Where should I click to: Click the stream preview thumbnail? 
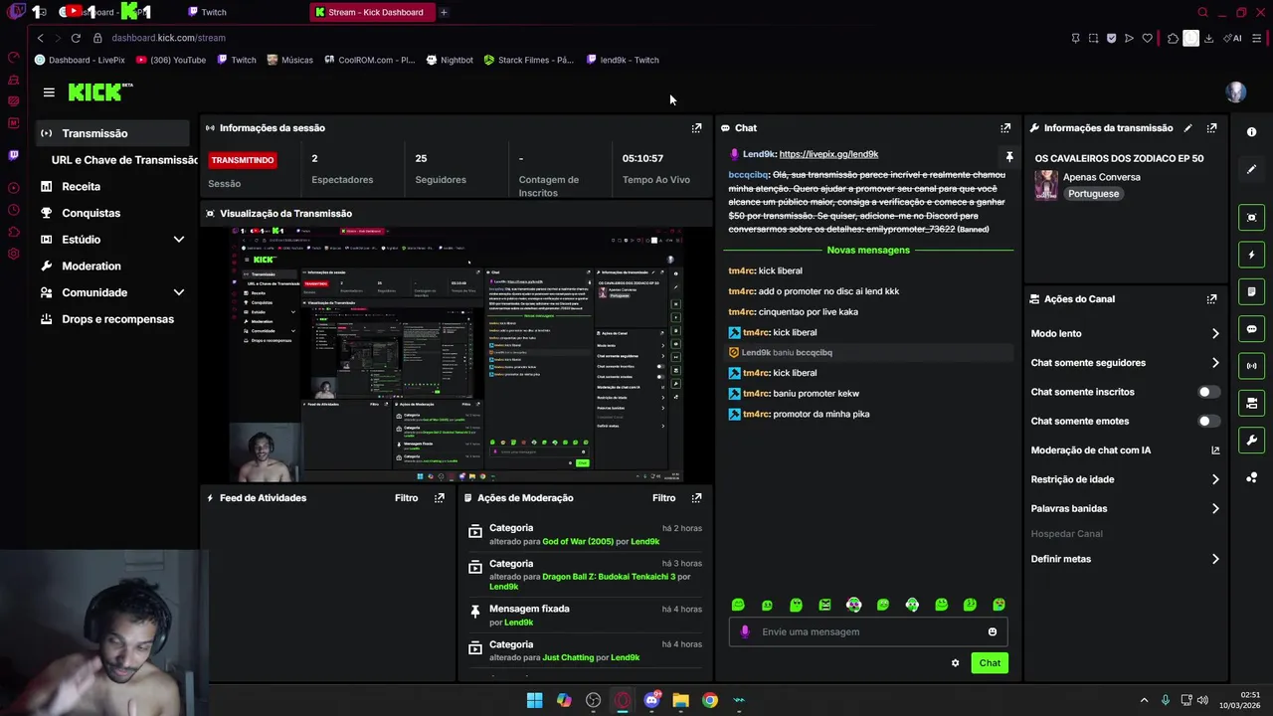tap(456, 354)
